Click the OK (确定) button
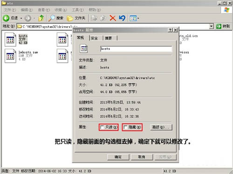The image size is (233, 174). pos(118,157)
